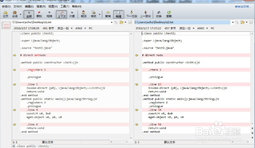Click right copy arrow beside '.line 12'
255x148 pixels.
tap(137, 84)
